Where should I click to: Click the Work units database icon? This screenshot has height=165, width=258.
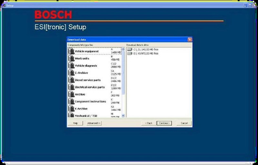[x=71, y=59]
